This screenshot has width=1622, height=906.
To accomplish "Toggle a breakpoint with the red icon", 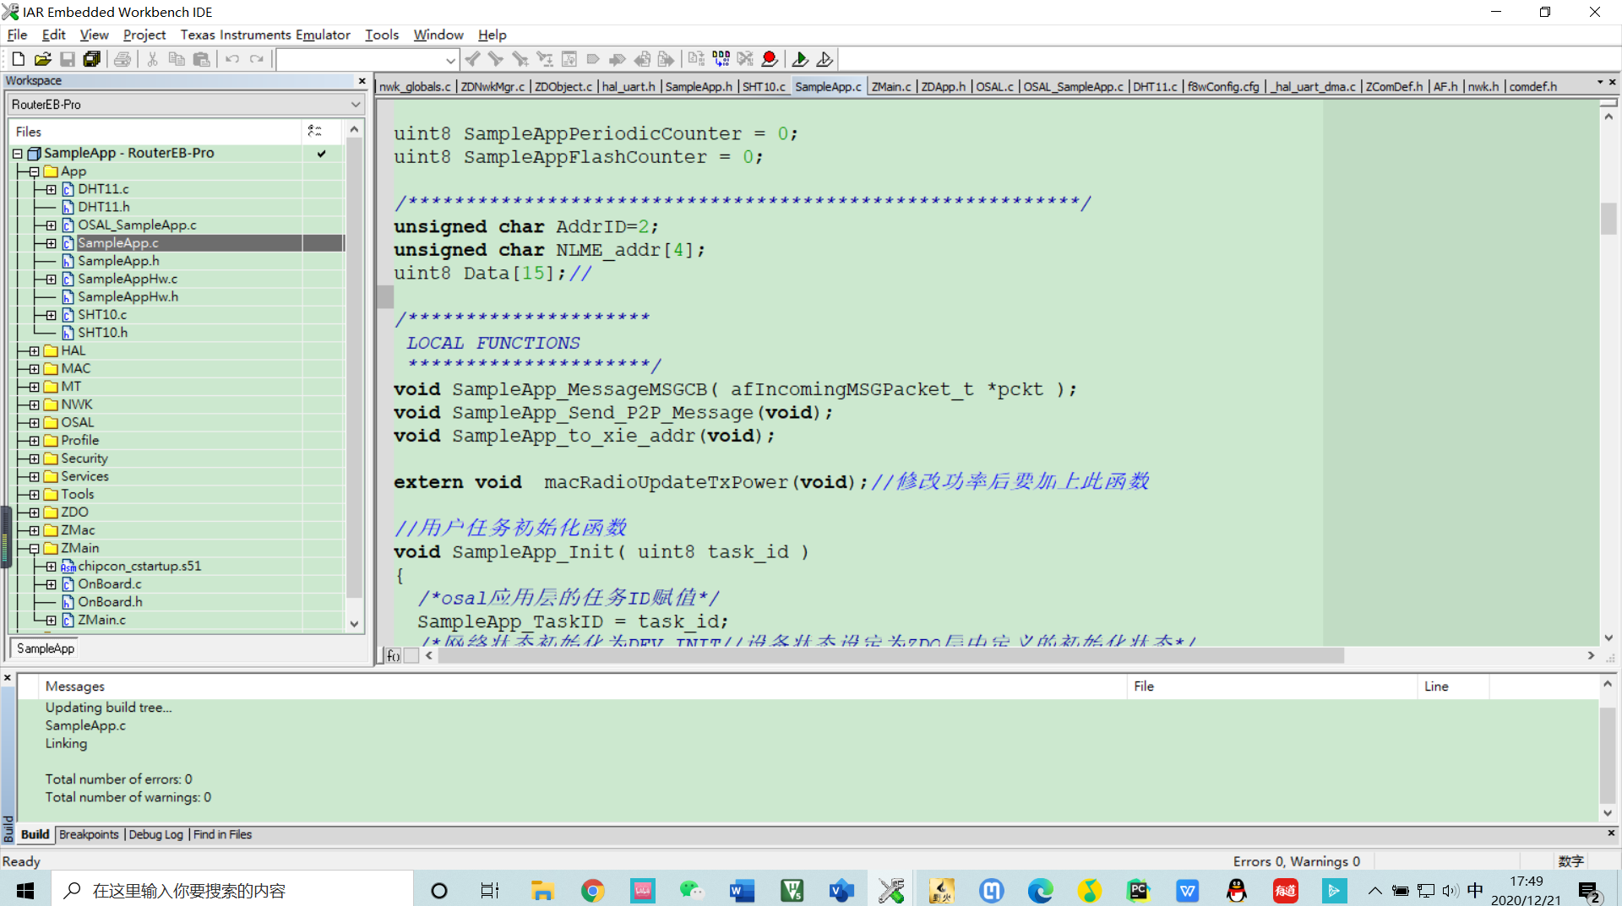I will (x=770, y=59).
